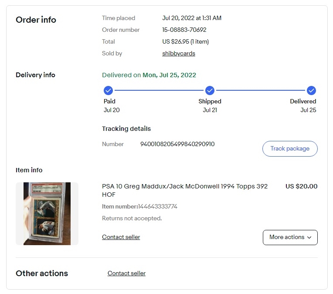This screenshot has height=294, width=333.
Task: Click the Shipped checkmark icon
Action: [210, 90]
